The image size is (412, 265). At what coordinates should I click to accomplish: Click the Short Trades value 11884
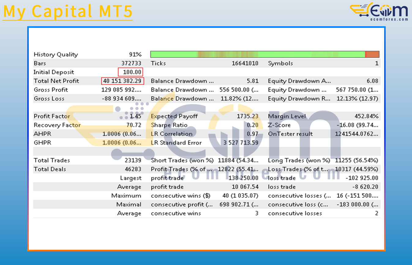(x=238, y=160)
